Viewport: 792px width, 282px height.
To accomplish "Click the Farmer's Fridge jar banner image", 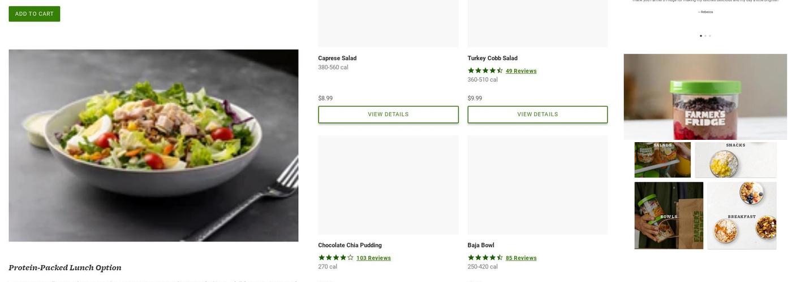I will [x=705, y=96].
